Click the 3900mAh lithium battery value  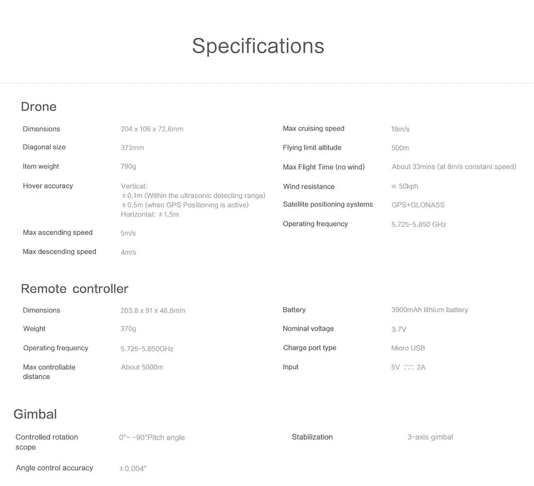click(x=429, y=310)
